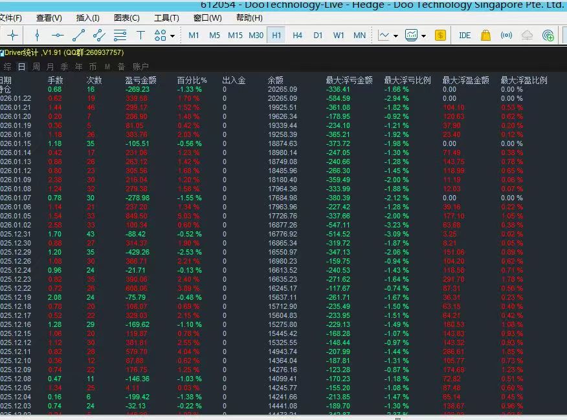Select the Crosshair tool
The height and width of the screenshot is (420, 567).
(12, 36)
